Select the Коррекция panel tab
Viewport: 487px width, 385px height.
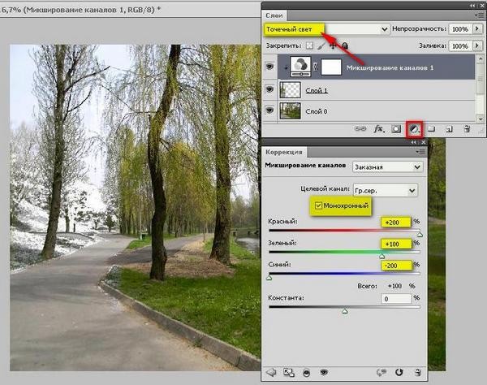click(283, 152)
